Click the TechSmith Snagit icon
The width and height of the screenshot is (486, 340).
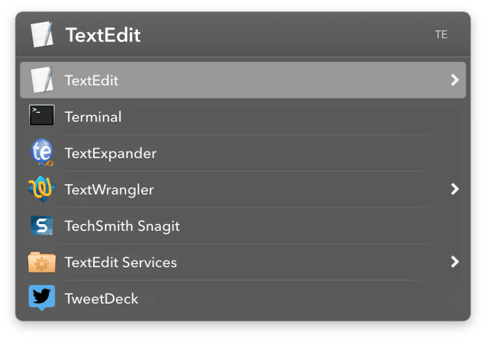42,226
